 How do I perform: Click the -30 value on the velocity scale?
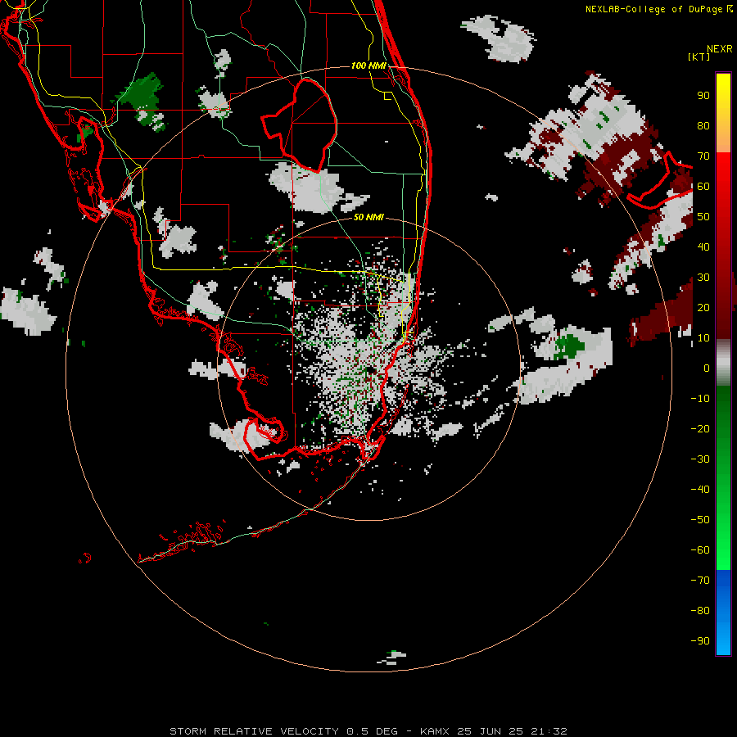700,459
